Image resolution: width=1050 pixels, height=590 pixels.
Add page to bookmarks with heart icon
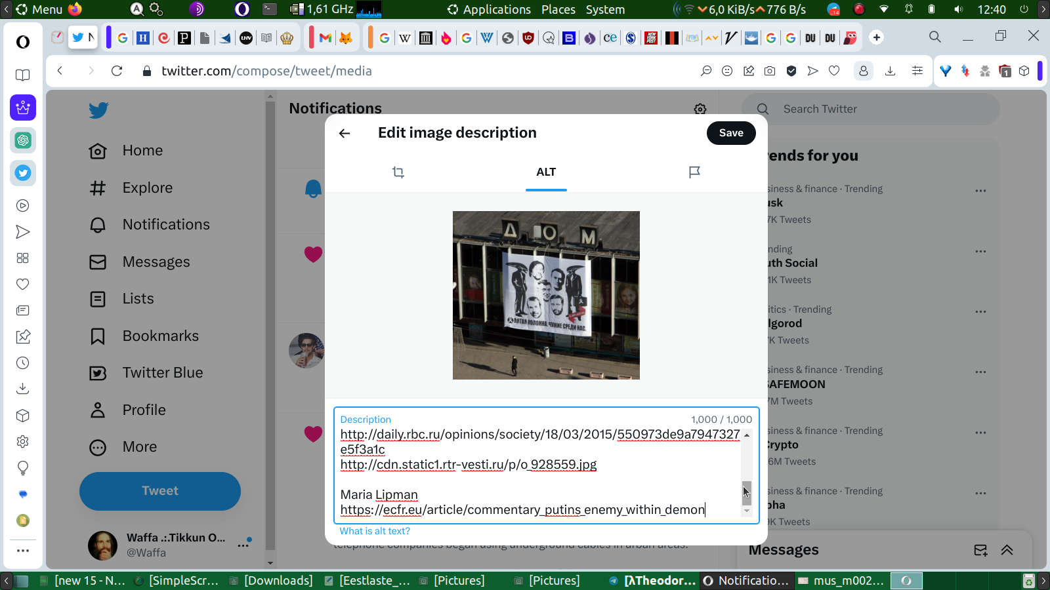coord(834,71)
